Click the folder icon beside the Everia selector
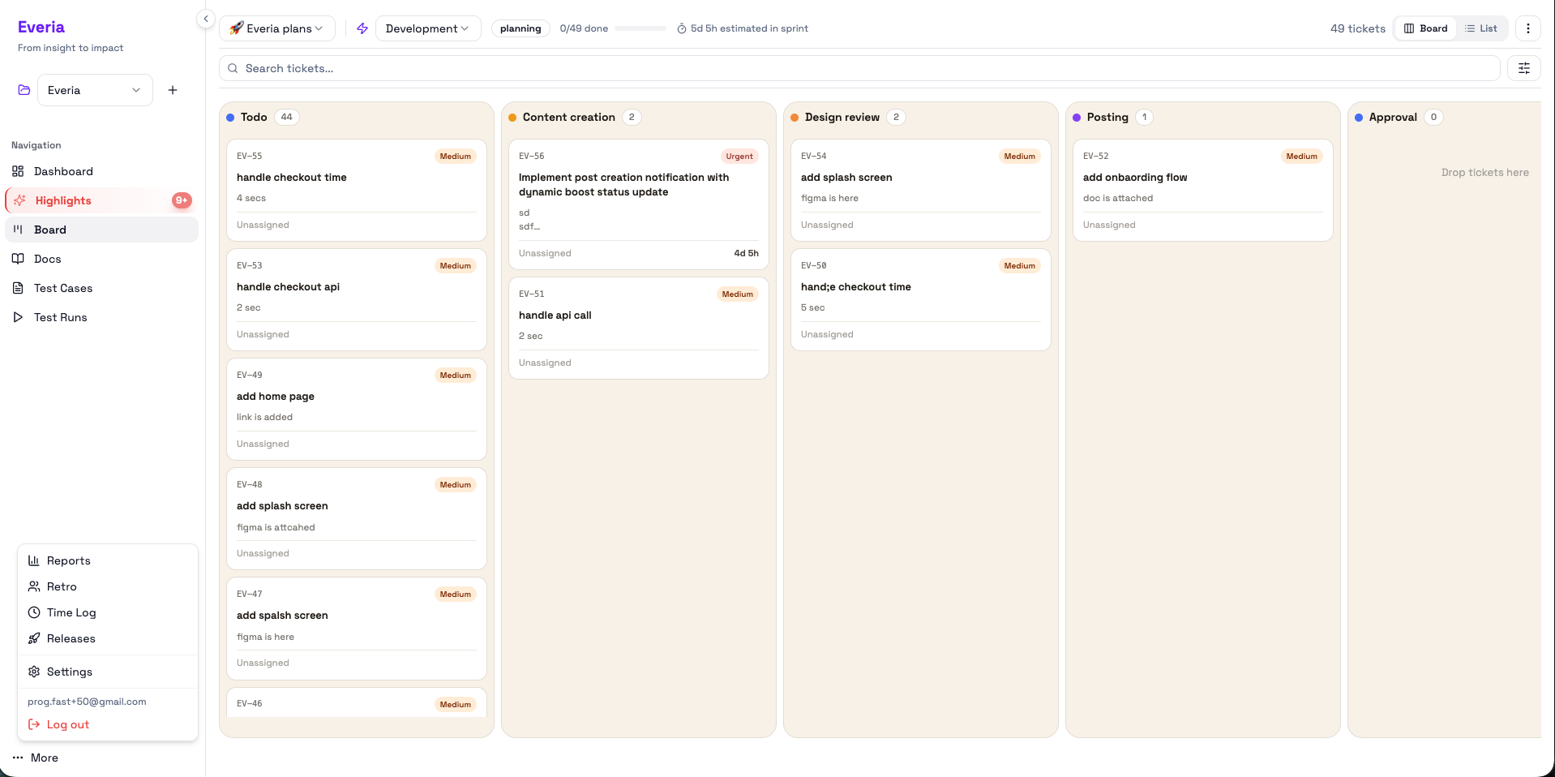 point(24,90)
